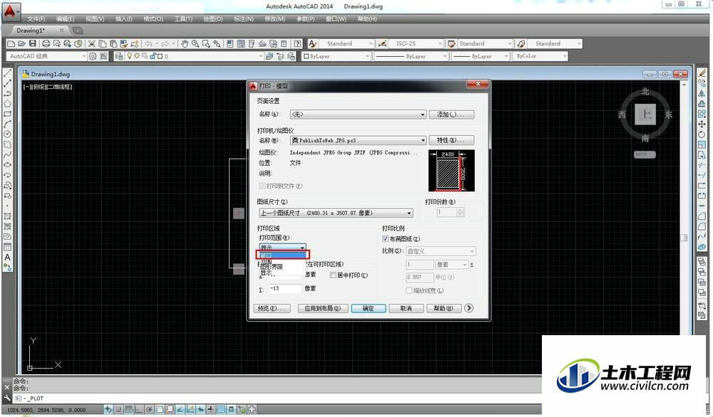
Task: Click the Open file folder icon
Action: pyautogui.click(x=21, y=43)
